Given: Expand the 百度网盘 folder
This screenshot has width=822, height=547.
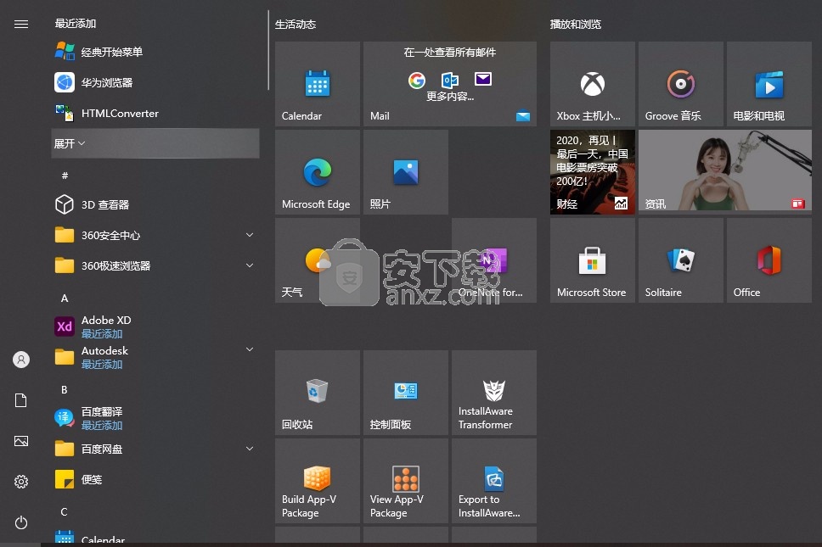Looking at the screenshot, I should click(155, 449).
